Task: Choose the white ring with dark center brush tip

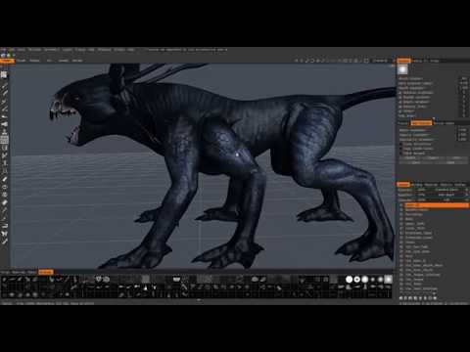Action: tap(357, 280)
